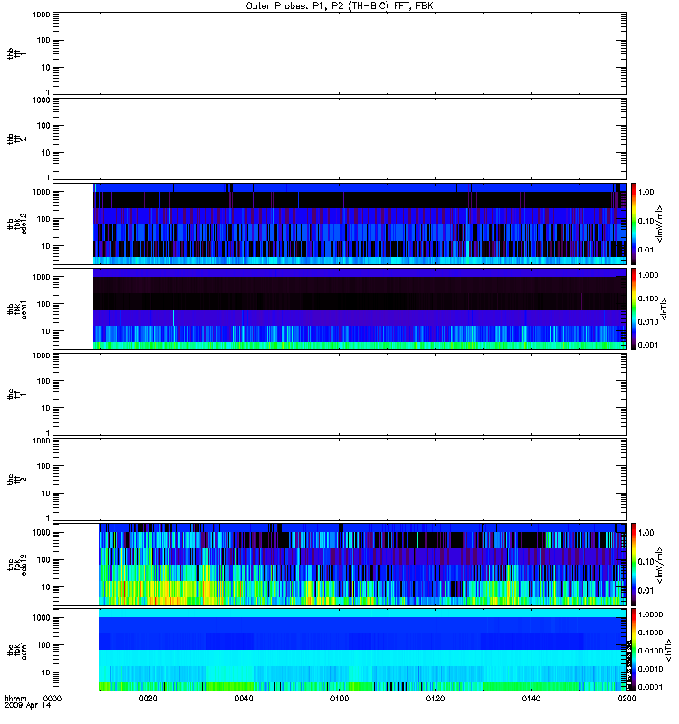Click the thc fbk edc12 spectrogram plot
Screen dimensions: 679x724
363,564
